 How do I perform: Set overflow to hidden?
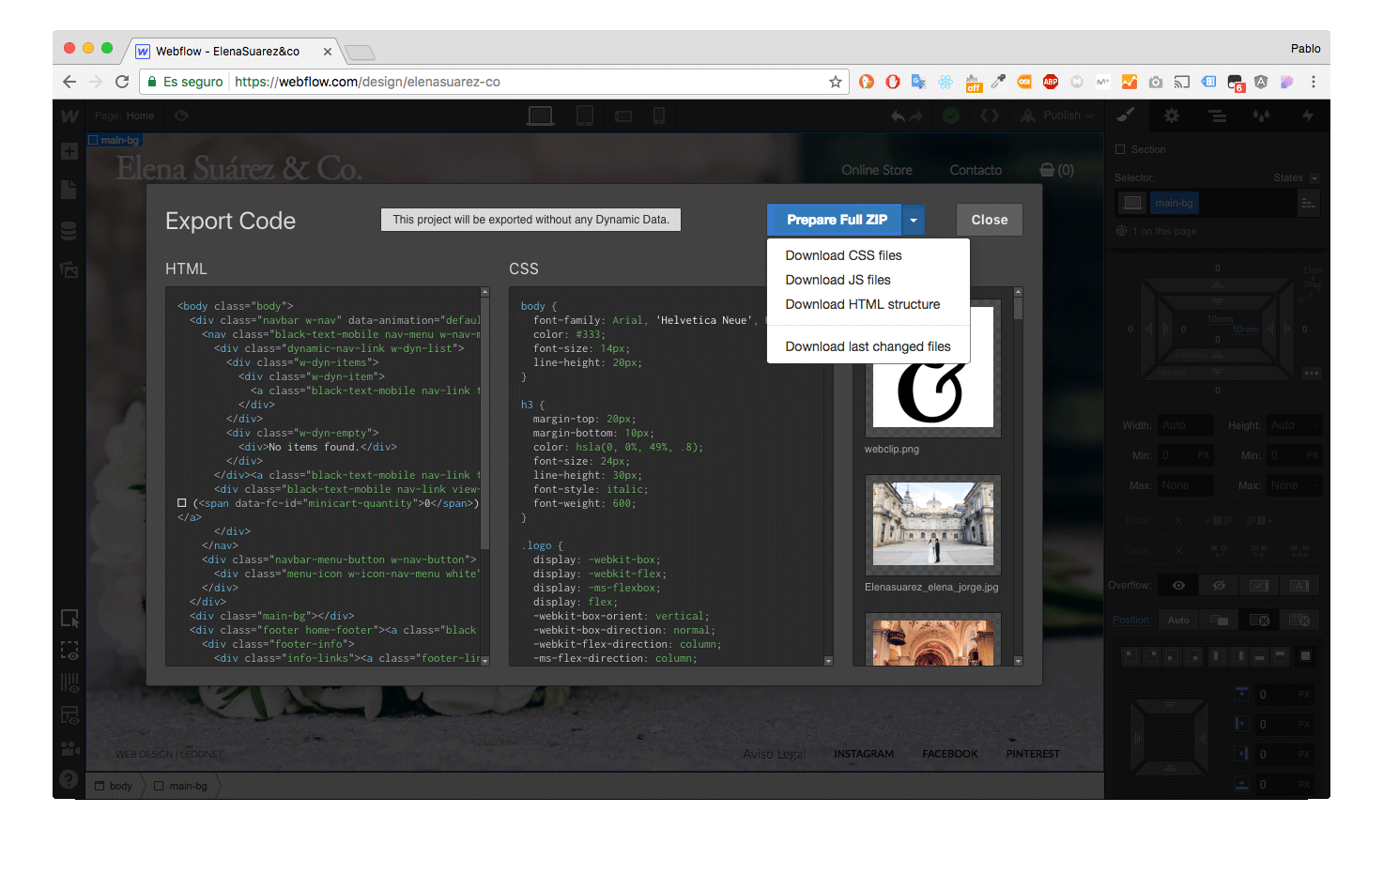coord(1219,586)
